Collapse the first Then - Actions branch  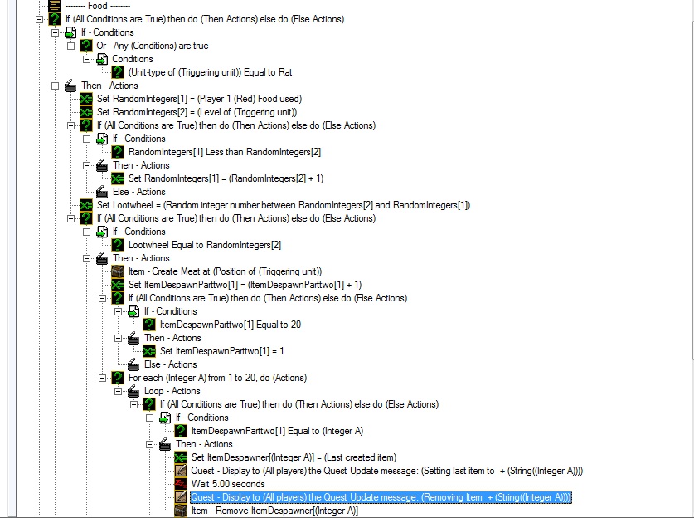[x=55, y=86]
